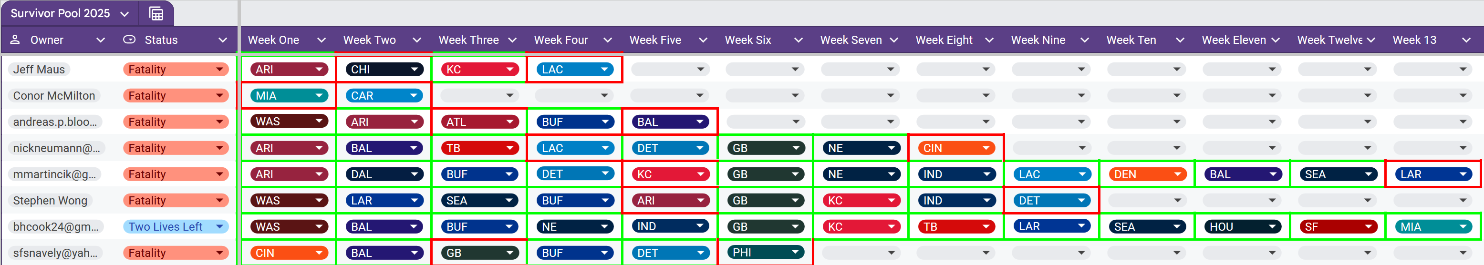Image resolution: width=1484 pixels, height=265 pixels.
Task: Expand the Owner column options arrow
Action: tap(101, 40)
